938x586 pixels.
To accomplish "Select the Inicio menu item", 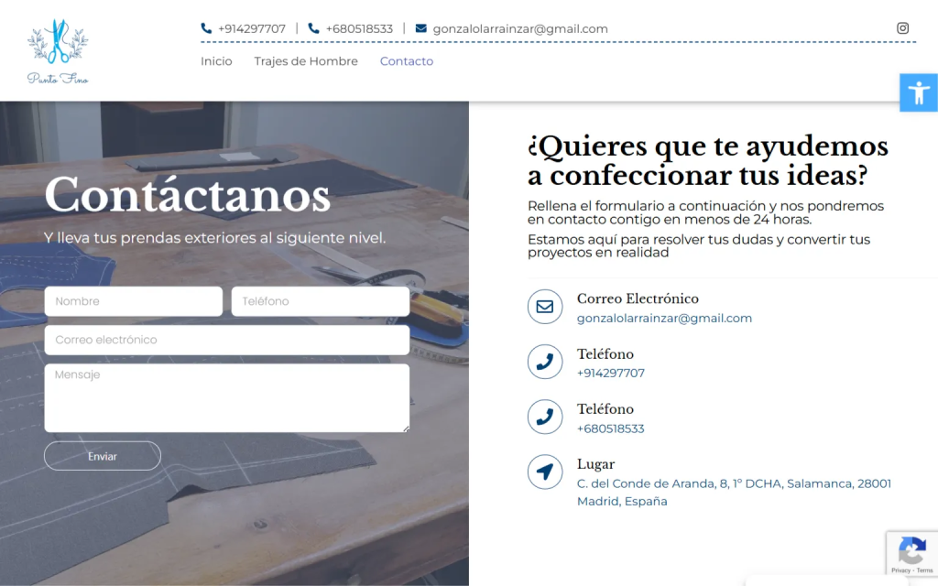I will pyautogui.click(x=216, y=61).
